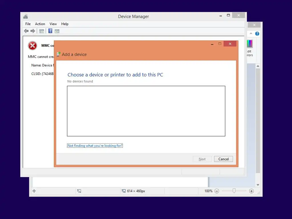Open the Help menu in Device Manager

tap(65, 24)
